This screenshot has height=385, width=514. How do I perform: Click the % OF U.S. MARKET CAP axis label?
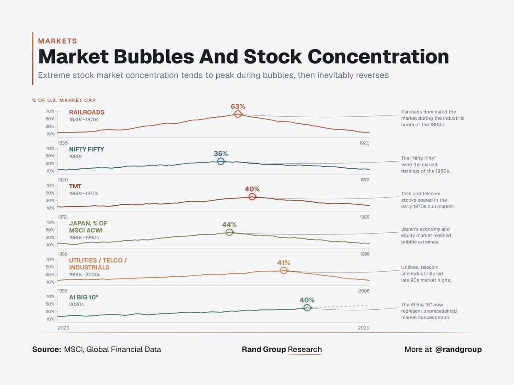[x=64, y=100]
